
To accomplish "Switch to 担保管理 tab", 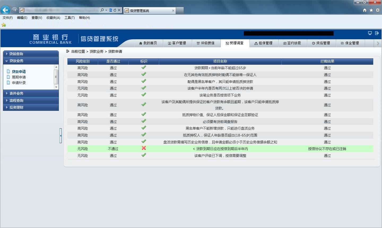I will 263,43.
